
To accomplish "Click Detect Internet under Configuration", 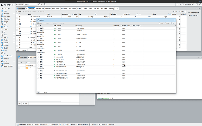I will (193, 15).
